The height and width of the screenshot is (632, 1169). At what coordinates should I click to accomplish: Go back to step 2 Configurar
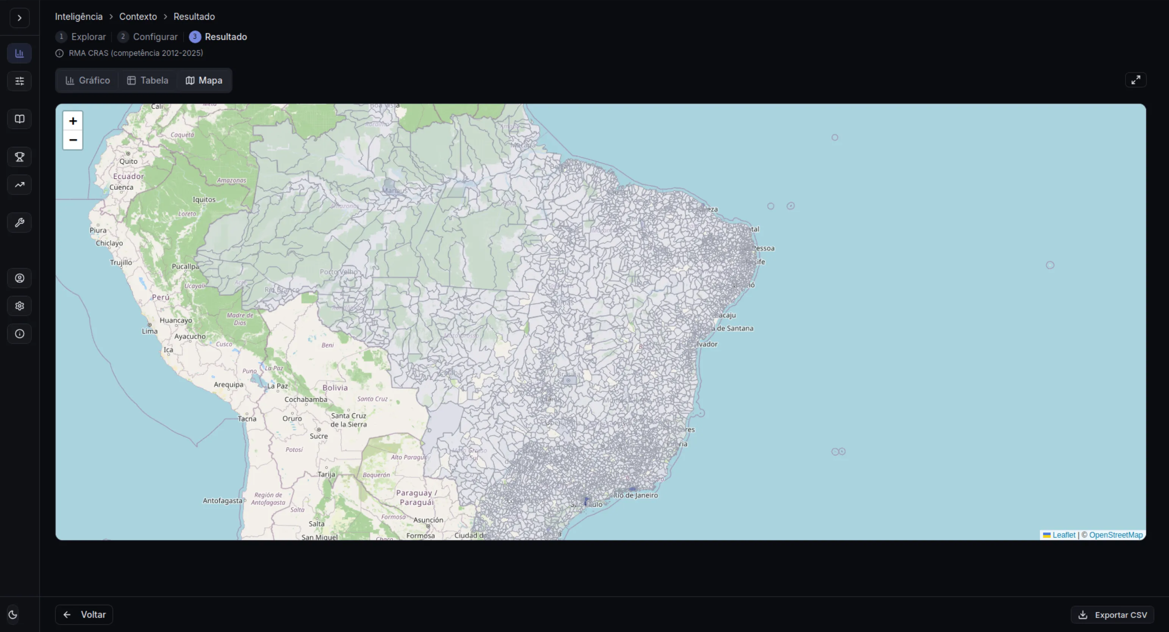(x=147, y=37)
